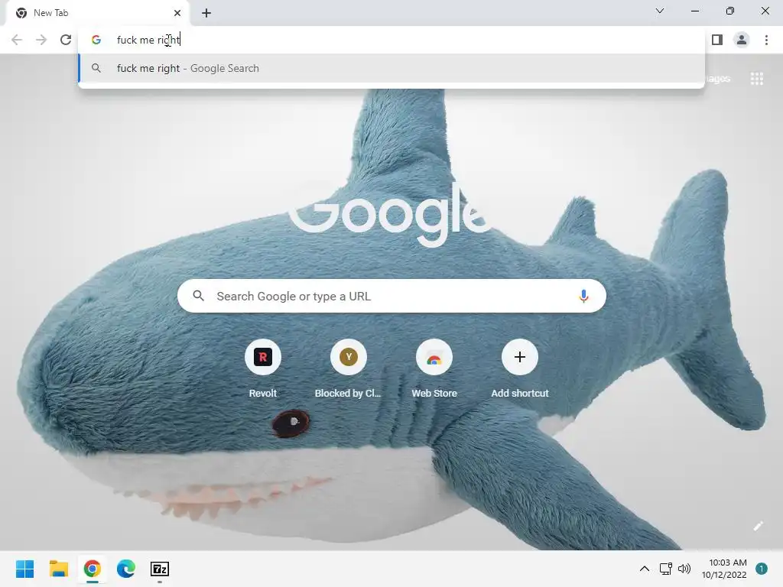This screenshot has width=783, height=587.
Task: Click the browser back arrow
Action: point(17,40)
